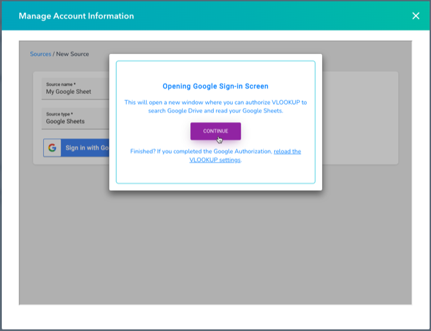Close the Manage Account Information dialog
Image resolution: width=431 pixels, height=331 pixels.
[x=416, y=16]
